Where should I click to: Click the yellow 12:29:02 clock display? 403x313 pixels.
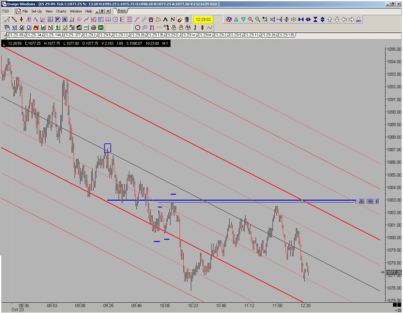[x=203, y=19]
